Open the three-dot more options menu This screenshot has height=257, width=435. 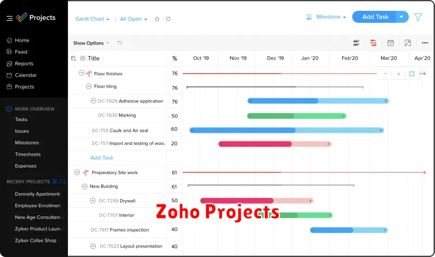coord(425,43)
